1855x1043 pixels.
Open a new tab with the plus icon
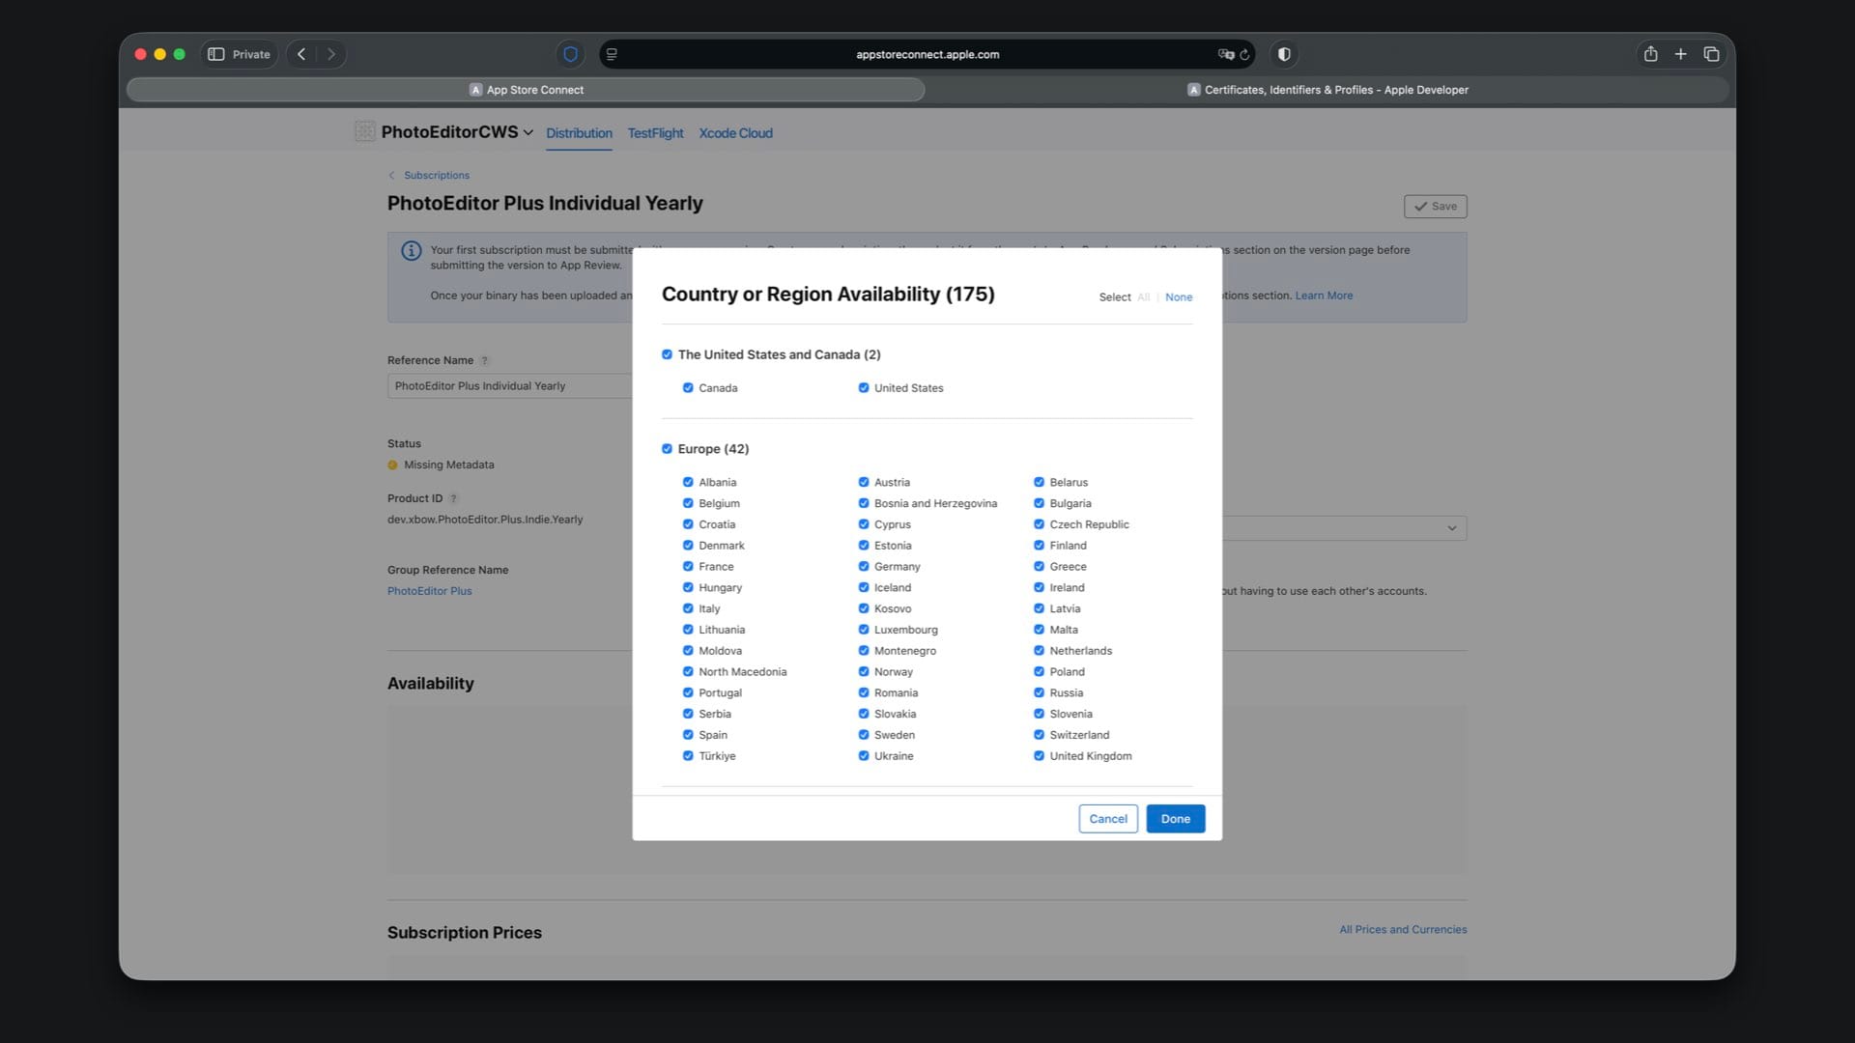[1680, 54]
